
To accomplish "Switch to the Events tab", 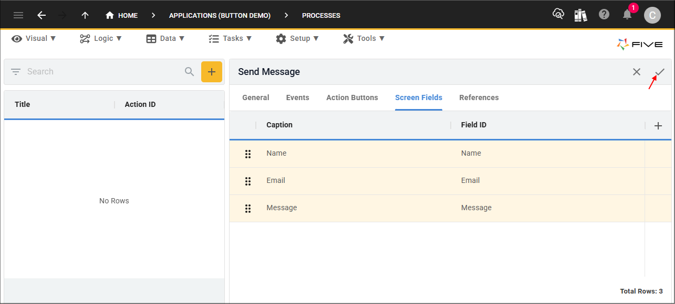I will tap(298, 97).
